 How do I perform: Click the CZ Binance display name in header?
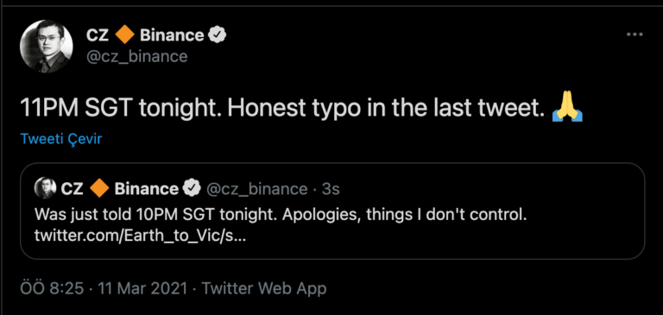point(145,35)
